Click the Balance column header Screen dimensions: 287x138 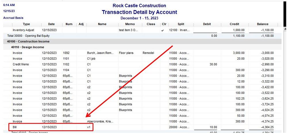click(x=263, y=24)
